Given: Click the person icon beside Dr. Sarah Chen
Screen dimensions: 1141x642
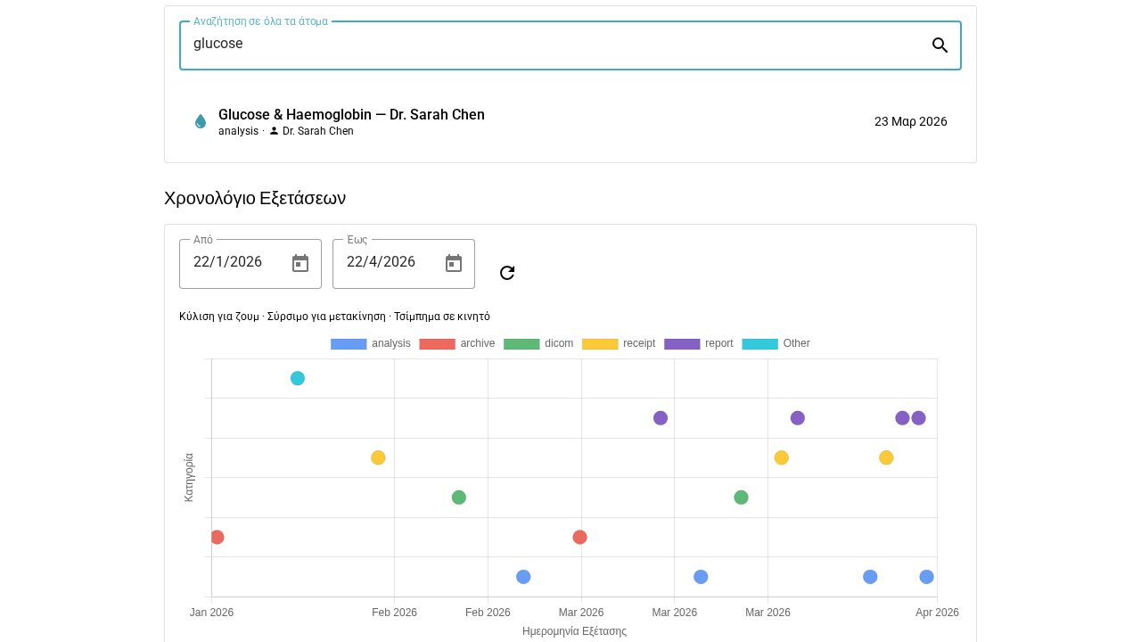Looking at the screenshot, I should point(274,130).
